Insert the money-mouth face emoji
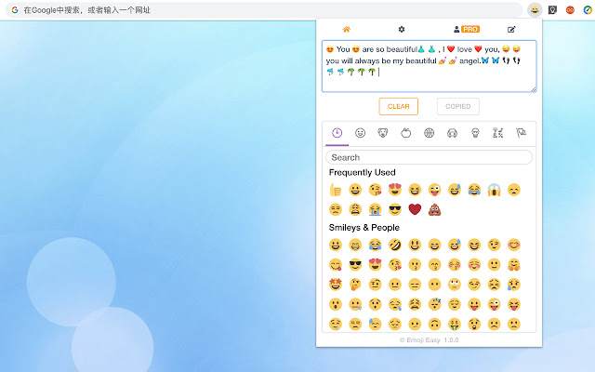Image resolution: width=595 pixels, height=372 pixels. tap(455, 324)
